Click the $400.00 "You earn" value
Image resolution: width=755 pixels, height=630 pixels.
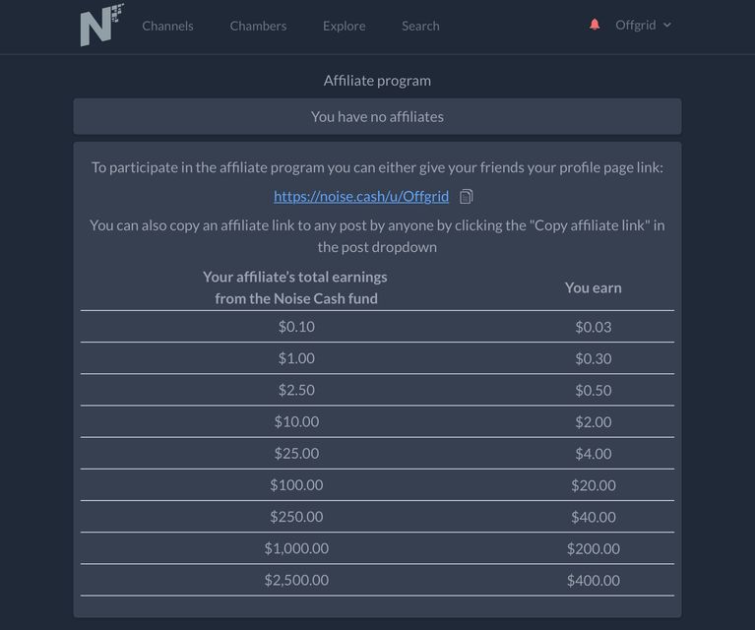pos(593,580)
